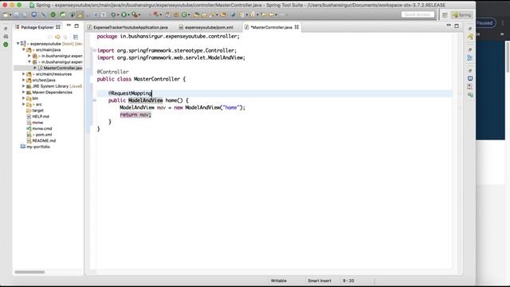Click the Run External Tools toolbar icon
The image size is (510, 287).
point(135,14)
